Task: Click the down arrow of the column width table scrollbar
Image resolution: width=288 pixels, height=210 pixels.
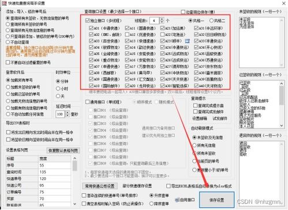Action: tap(74, 204)
